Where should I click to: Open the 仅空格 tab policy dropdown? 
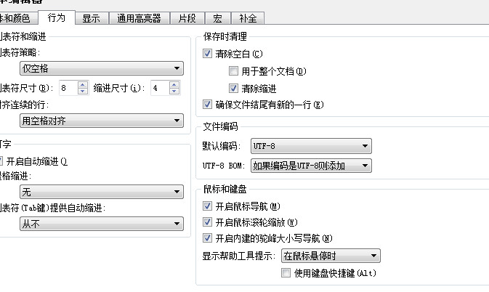[x=100, y=68]
